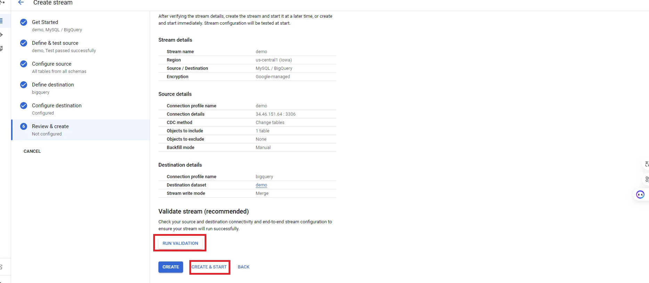The image size is (649, 283).
Task: Click the Get Started step checkmark
Action: pos(24,22)
